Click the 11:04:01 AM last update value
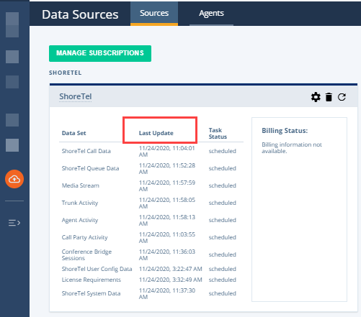361x317 pixels. tap(167, 152)
